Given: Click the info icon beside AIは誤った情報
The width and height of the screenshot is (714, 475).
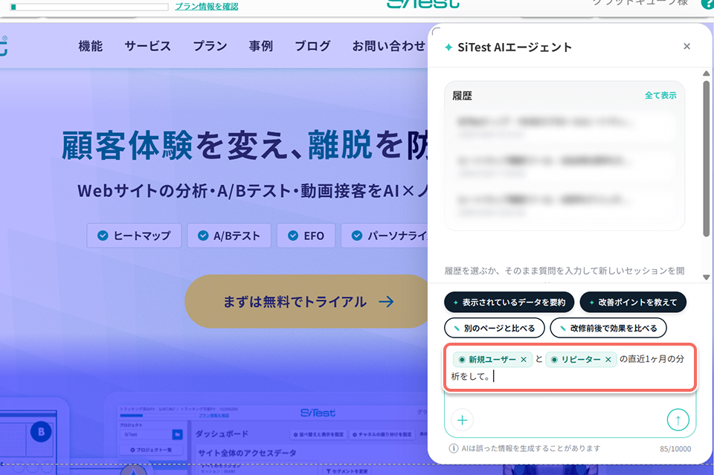Looking at the screenshot, I should click(454, 448).
